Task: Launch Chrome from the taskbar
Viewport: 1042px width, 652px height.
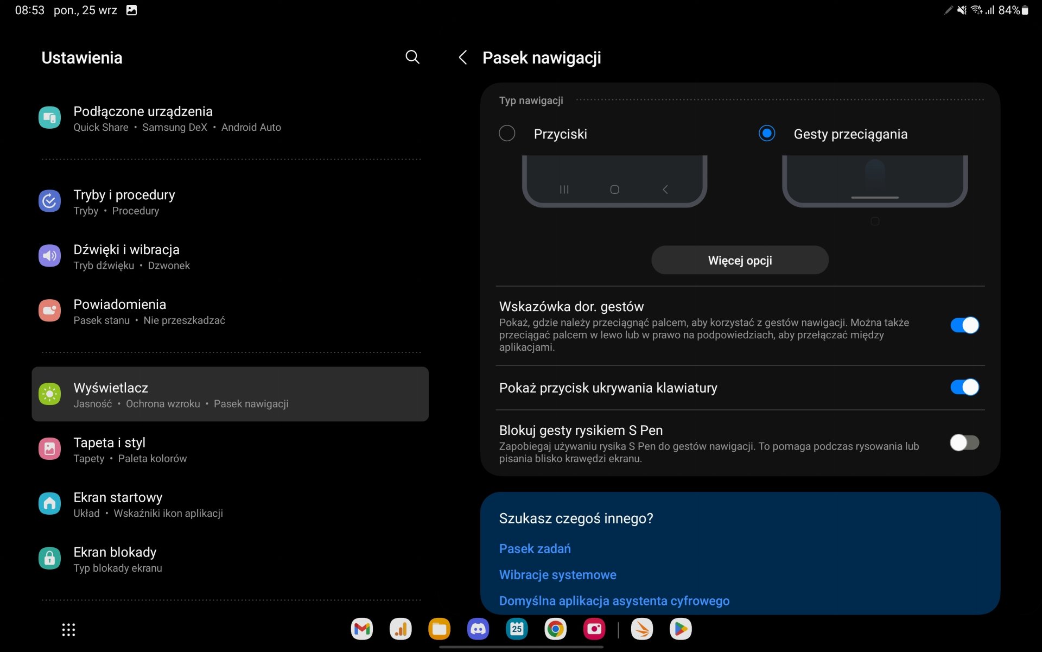Action: [x=555, y=629]
